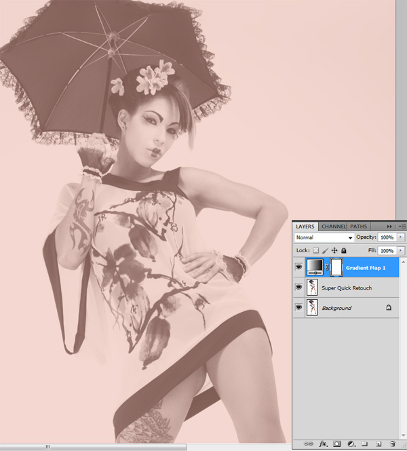Hide the Gradient Map 1 layer
The image size is (407, 451).
[299, 267]
